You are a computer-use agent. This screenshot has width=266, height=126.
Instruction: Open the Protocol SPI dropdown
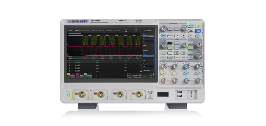tap(148, 41)
